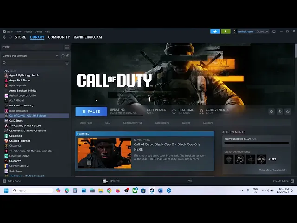Select Black Myth: Wukong in library

[x=21, y=105]
